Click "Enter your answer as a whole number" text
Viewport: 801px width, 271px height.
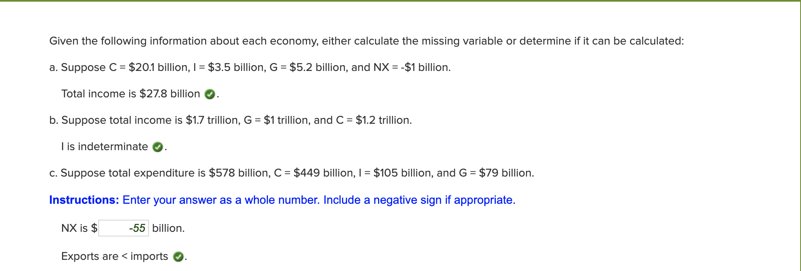click(x=221, y=200)
